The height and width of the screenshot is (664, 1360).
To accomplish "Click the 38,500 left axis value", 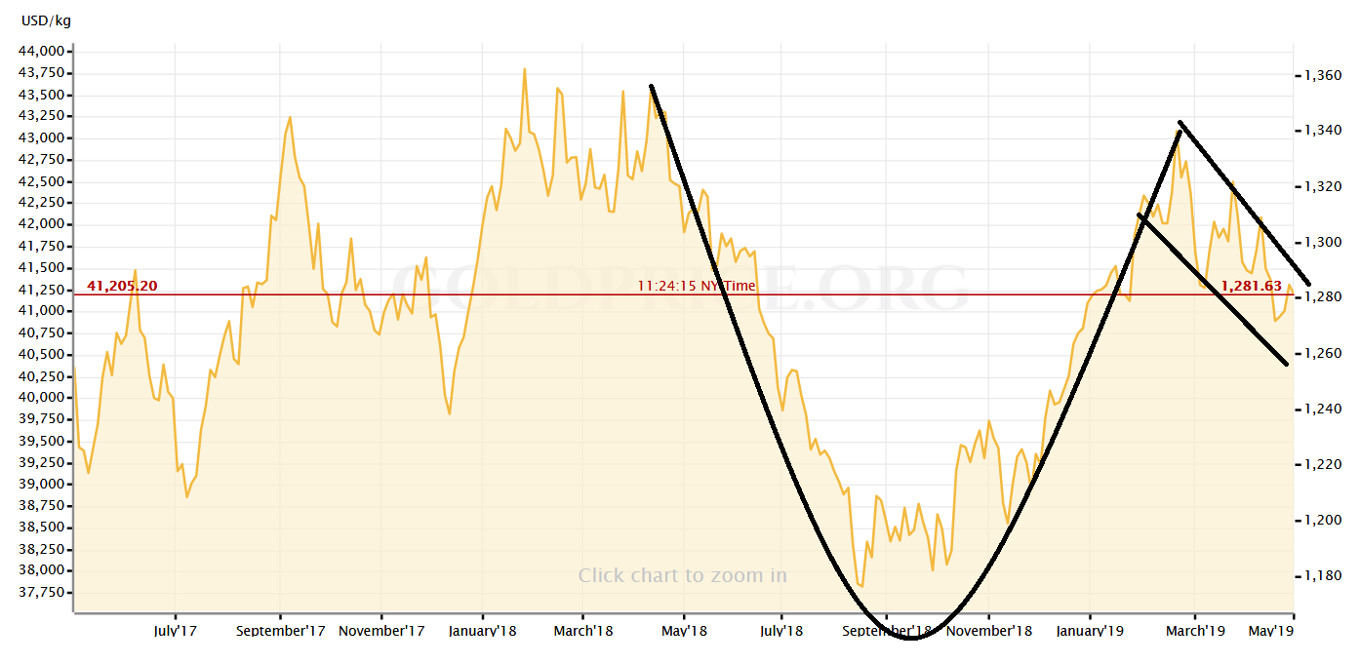I will 42,527.
